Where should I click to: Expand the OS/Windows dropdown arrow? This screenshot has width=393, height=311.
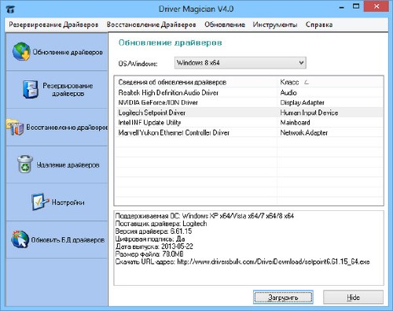click(301, 63)
